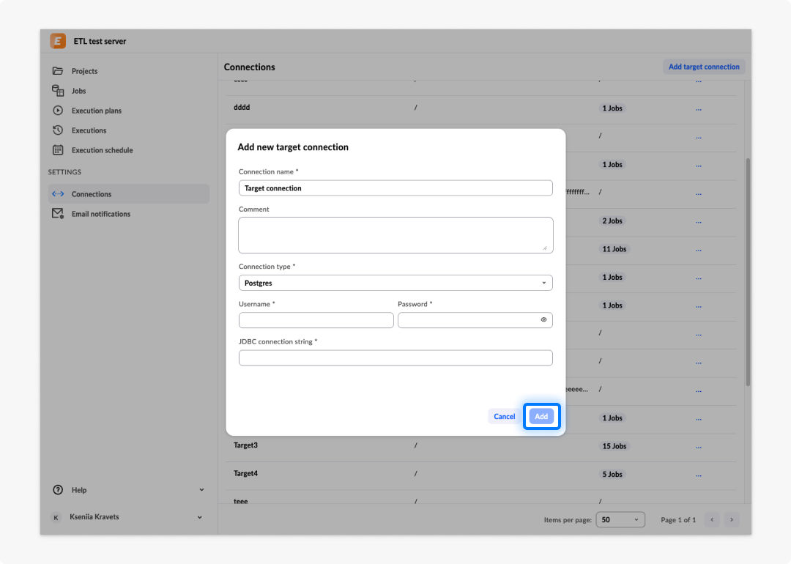
Task: Click the 2 Jobs badge
Action: [x=612, y=220]
